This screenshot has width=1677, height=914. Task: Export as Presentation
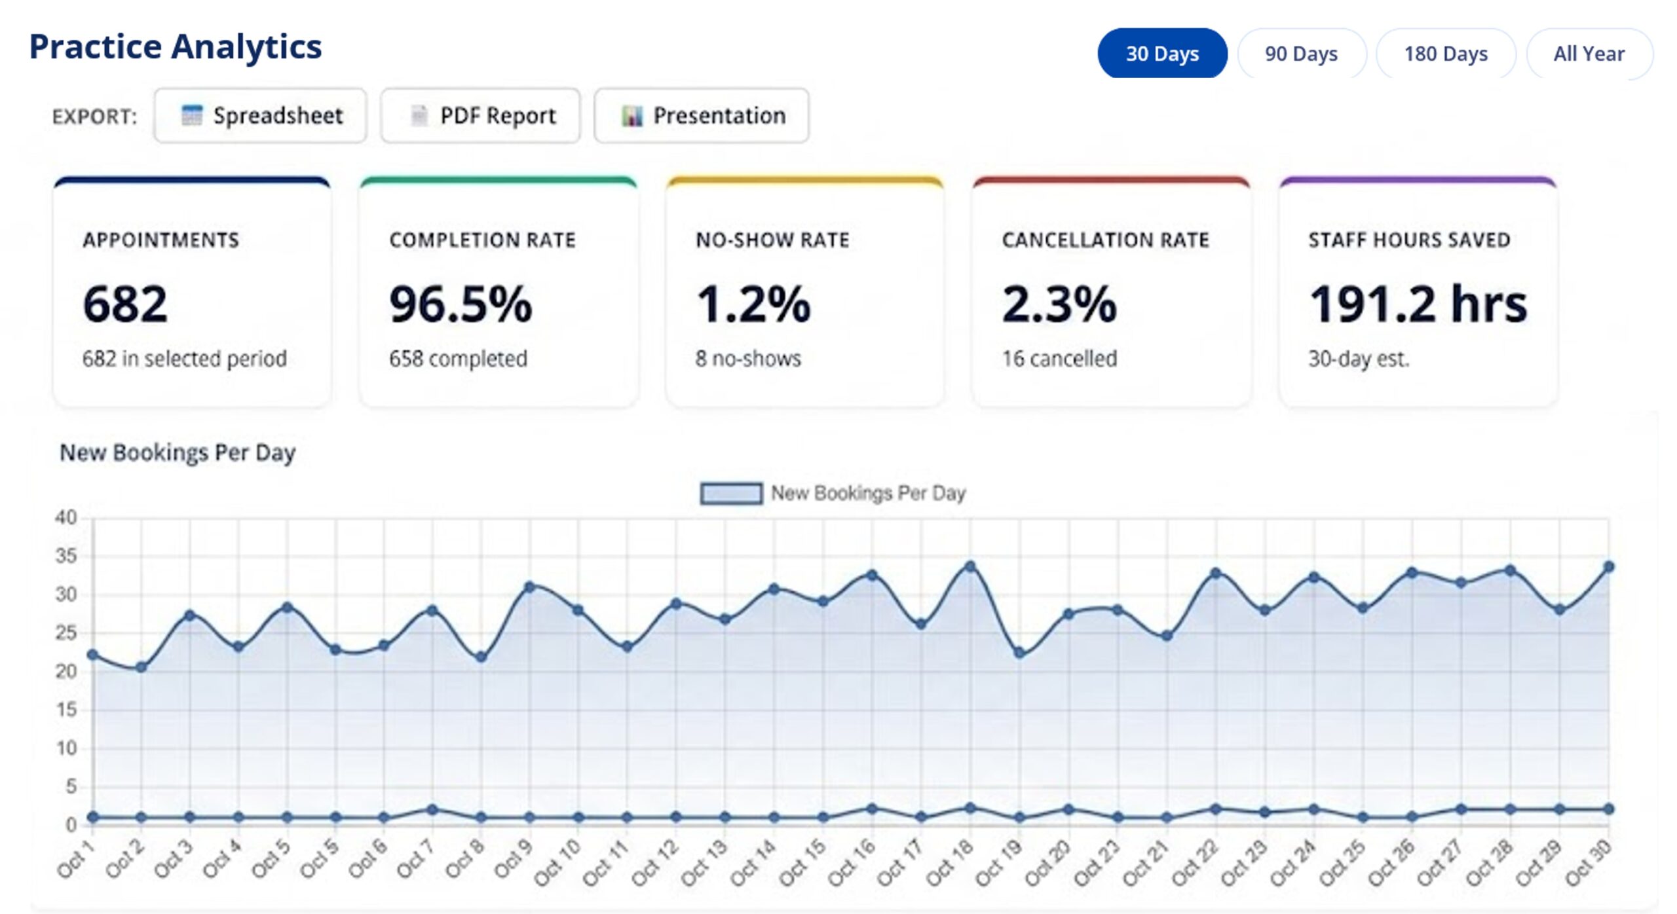tap(701, 116)
